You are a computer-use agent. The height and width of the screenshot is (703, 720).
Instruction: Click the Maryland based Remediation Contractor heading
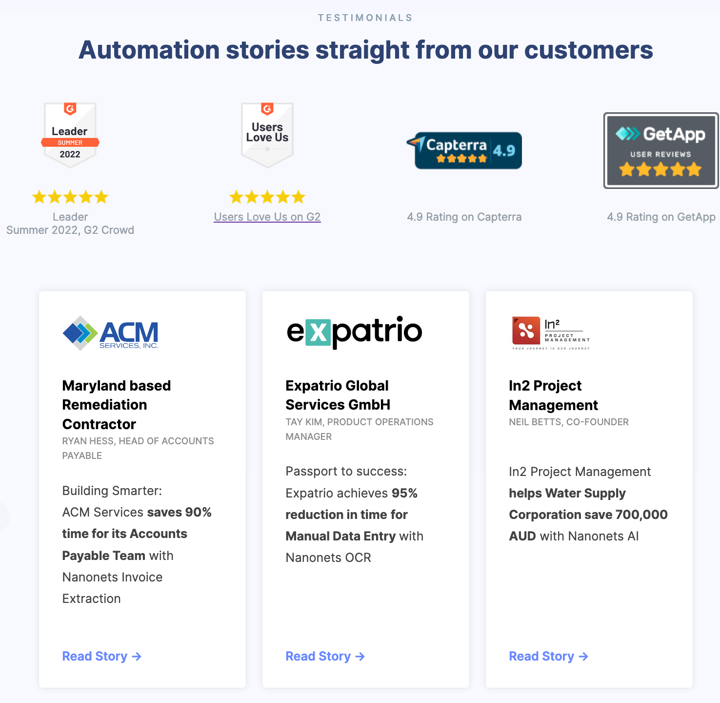(x=117, y=405)
